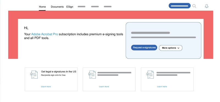Viewport: 220px width, 102px height.
Task: Select the locked document icon in middle card
Action: (x=92, y=75)
